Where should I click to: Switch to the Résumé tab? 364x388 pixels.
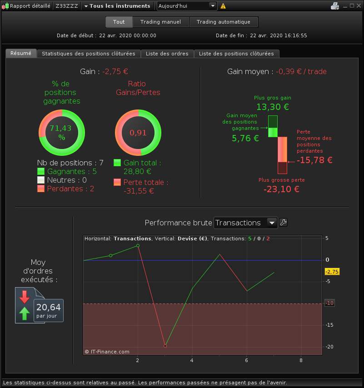coord(21,53)
